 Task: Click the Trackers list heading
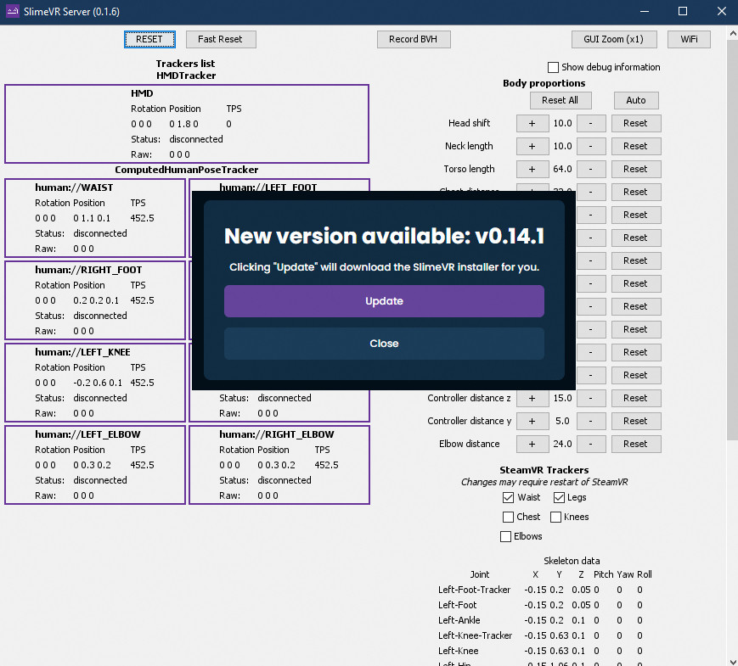coord(185,64)
